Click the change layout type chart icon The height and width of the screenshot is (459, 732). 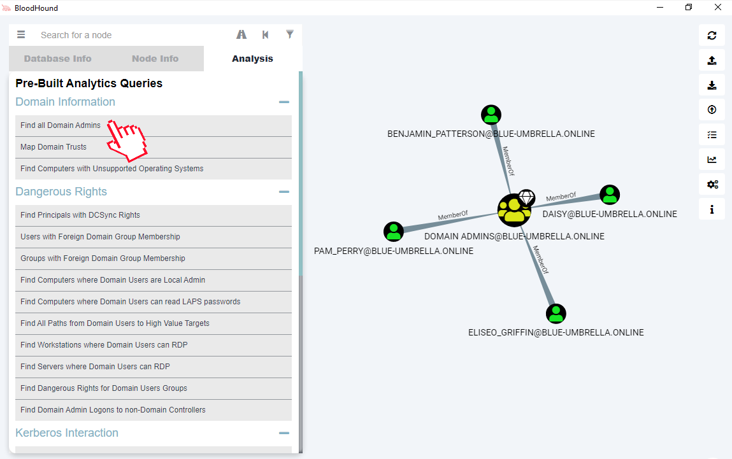tap(712, 160)
